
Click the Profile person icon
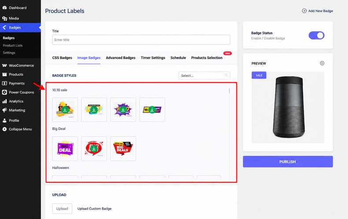click(x=4, y=120)
